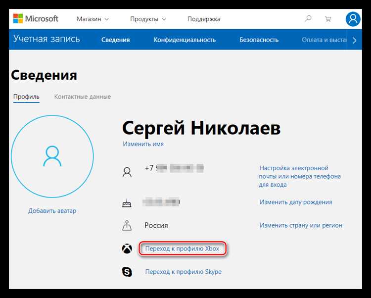The width and height of the screenshot is (371, 298).
Task: Click the Skype logo icon
Action: click(x=127, y=272)
